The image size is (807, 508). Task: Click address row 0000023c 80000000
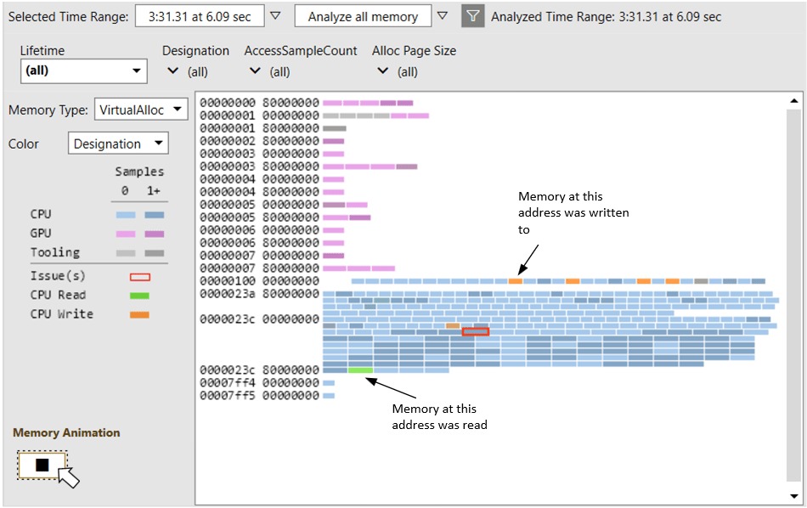click(259, 370)
